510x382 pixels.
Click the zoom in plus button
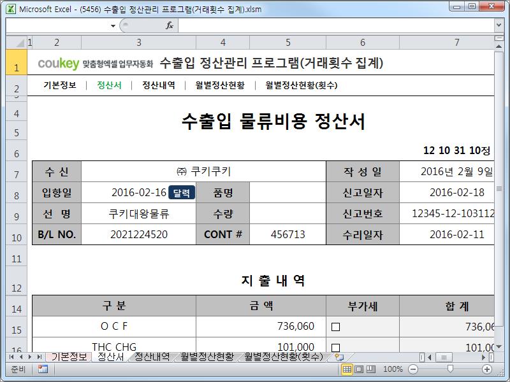(487, 369)
